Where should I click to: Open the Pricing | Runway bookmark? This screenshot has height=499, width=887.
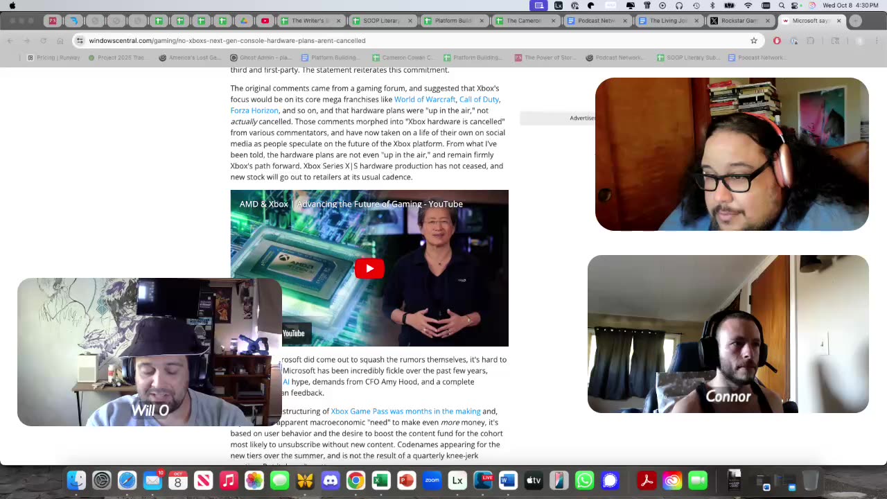click(53, 58)
